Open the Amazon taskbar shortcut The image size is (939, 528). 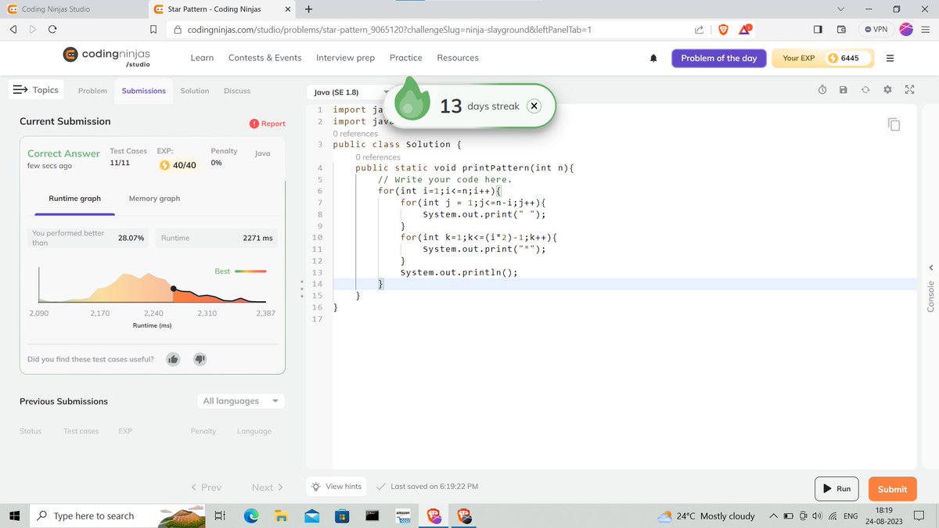pyautogui.click(x=403, y=515)
